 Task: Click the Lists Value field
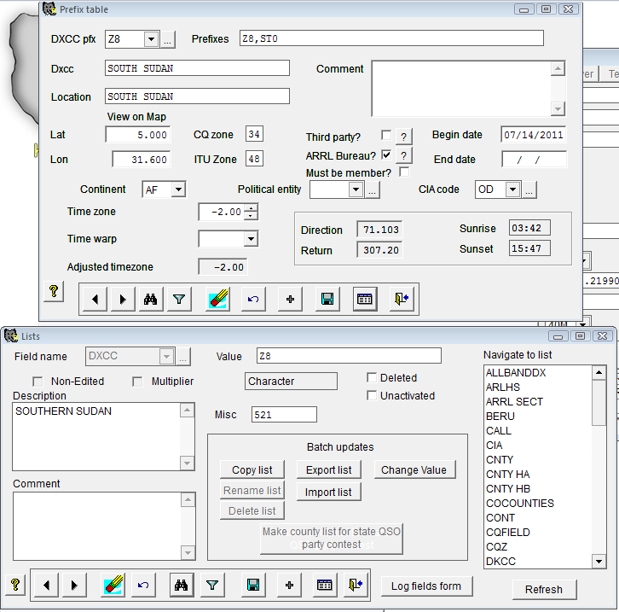pos(349,356)
